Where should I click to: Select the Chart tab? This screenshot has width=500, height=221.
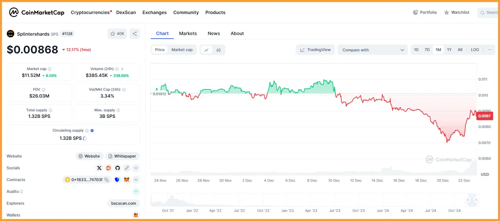coord(162,34)
